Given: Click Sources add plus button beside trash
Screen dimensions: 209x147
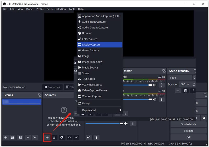Looking at the screenshot, I should [x=47, y=137].
